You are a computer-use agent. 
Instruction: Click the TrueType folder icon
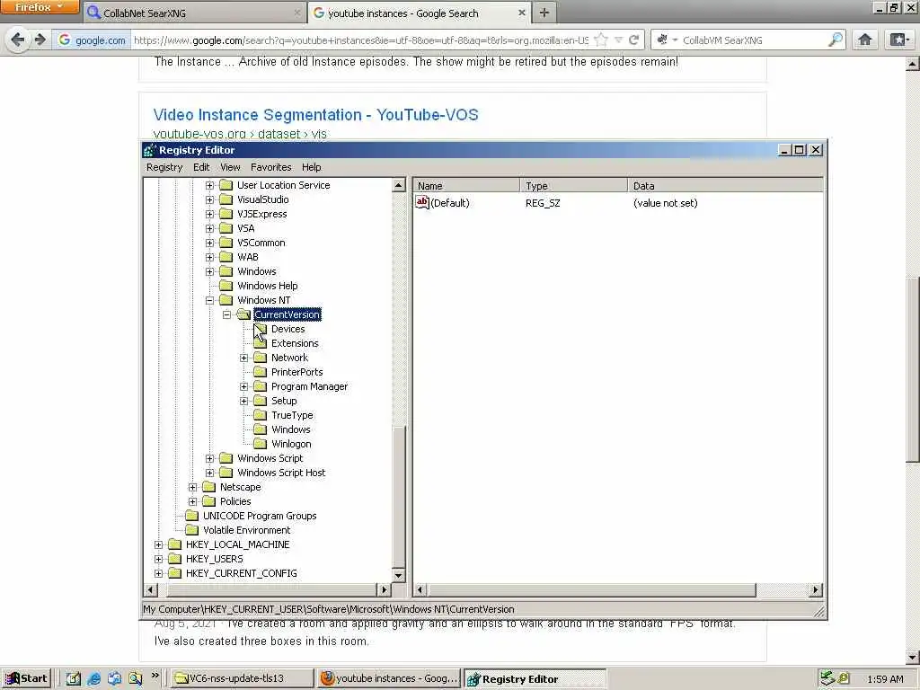(260, 415)
